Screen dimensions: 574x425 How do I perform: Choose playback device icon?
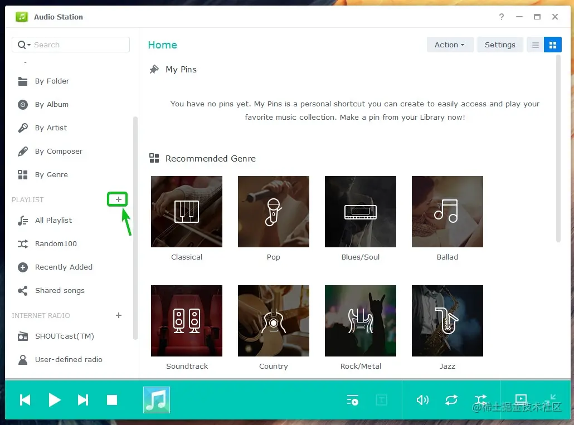click(x=521, y=399)
